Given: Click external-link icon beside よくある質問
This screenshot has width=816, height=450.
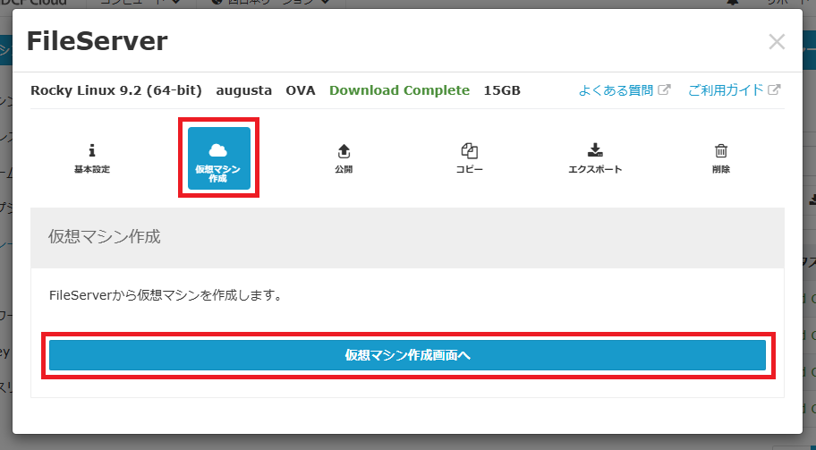Looking at the screenshot, I should point(664,90).
